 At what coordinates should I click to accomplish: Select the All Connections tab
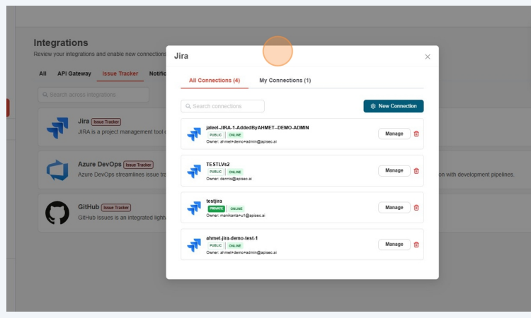215,81
